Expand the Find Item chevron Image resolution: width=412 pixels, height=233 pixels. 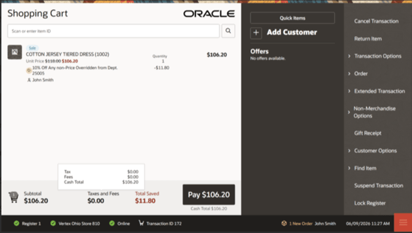point(349,168)
